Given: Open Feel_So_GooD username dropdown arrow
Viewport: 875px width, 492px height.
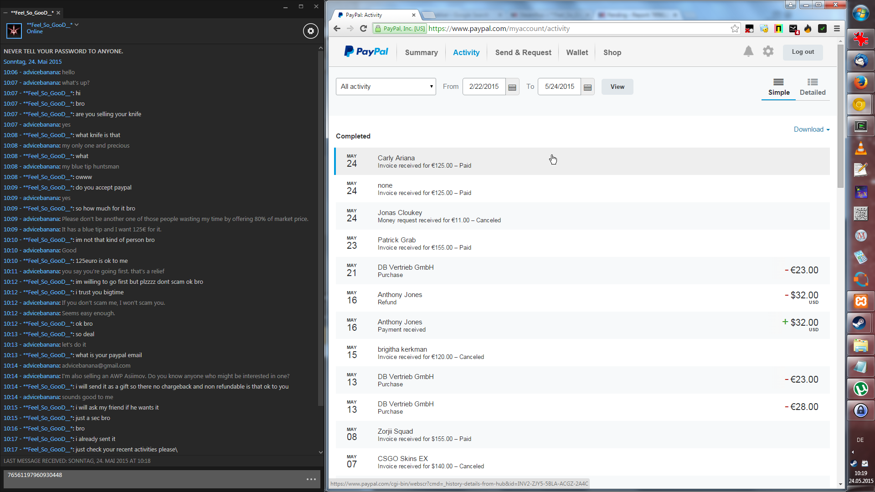Looking at the screenshot, I should pos(77,25).
